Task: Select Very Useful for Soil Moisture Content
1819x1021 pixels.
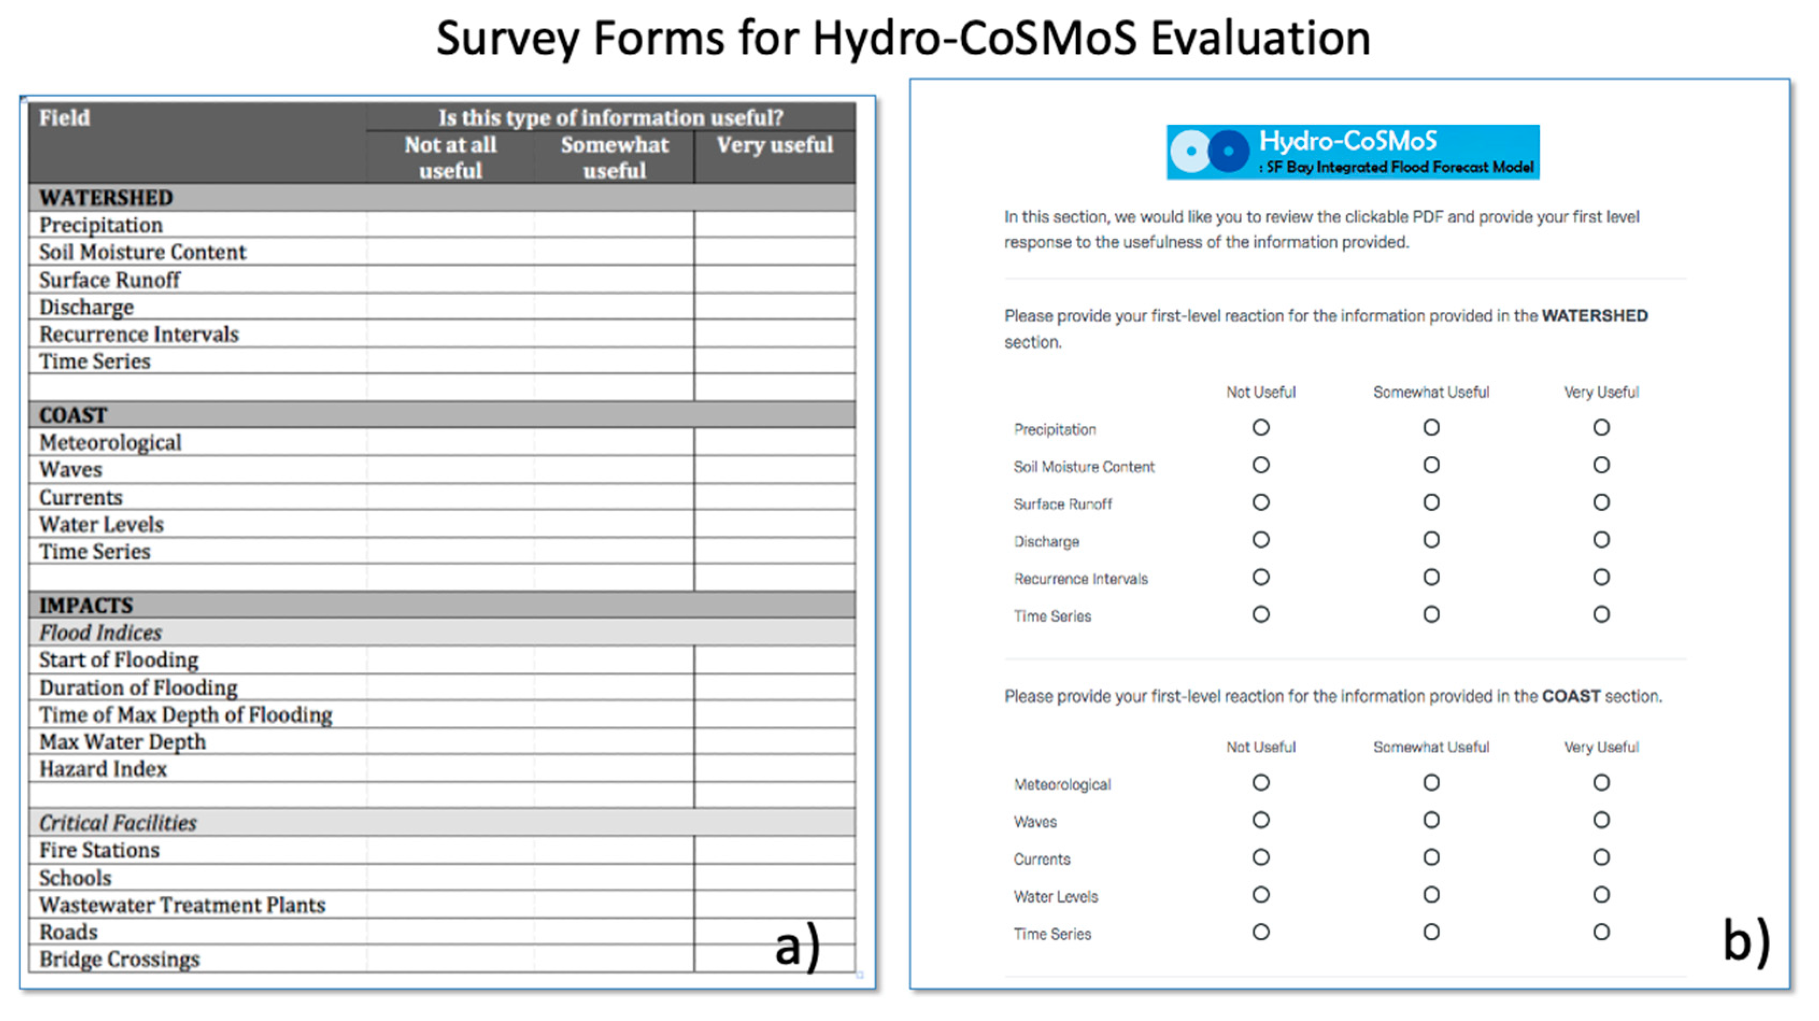Action: point(1601,465)
